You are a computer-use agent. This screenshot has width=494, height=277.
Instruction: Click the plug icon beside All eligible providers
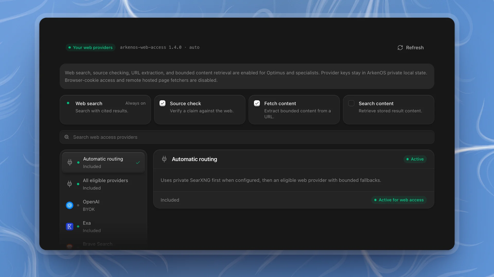click(x=69, y=184)
